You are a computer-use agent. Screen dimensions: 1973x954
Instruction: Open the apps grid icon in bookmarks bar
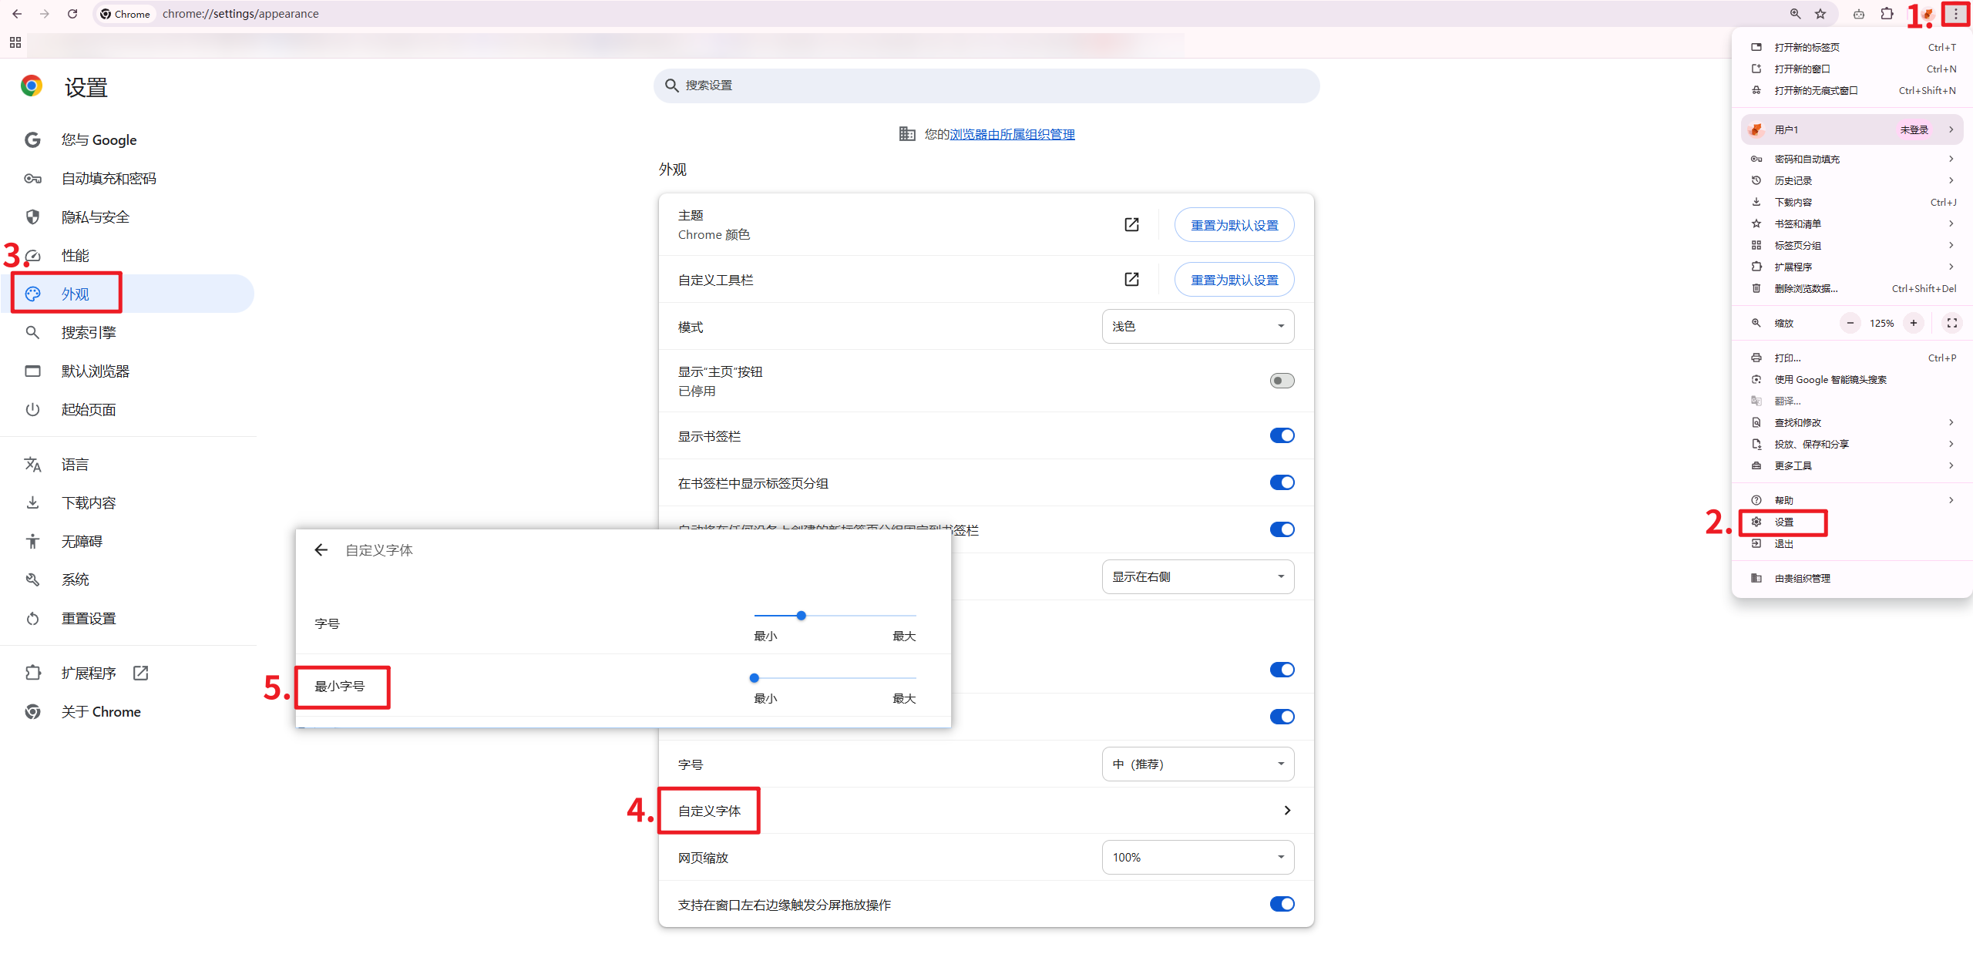[15, 42]
